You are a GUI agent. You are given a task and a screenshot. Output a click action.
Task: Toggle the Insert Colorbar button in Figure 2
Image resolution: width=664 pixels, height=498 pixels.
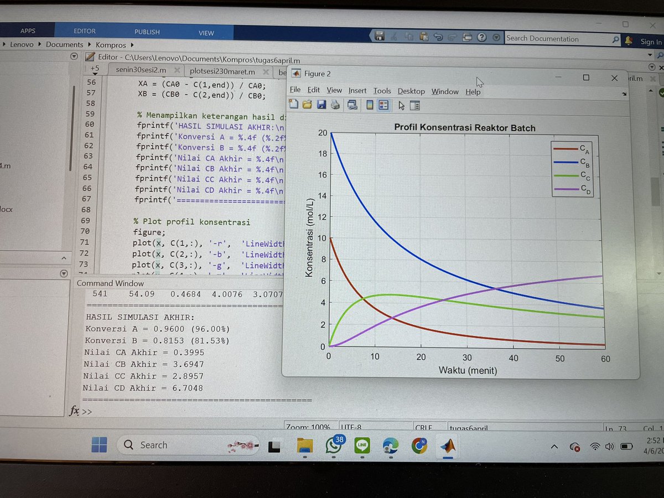coord(370,105)
